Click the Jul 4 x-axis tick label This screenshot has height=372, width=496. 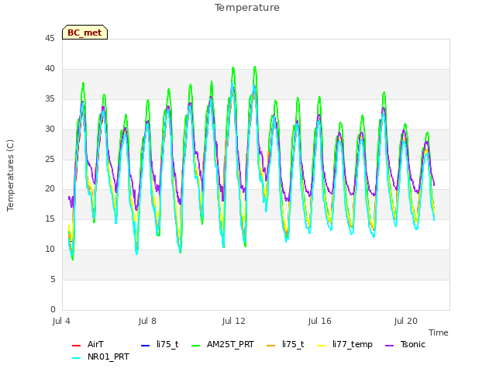pyautogui.click(x=61, y=321)
